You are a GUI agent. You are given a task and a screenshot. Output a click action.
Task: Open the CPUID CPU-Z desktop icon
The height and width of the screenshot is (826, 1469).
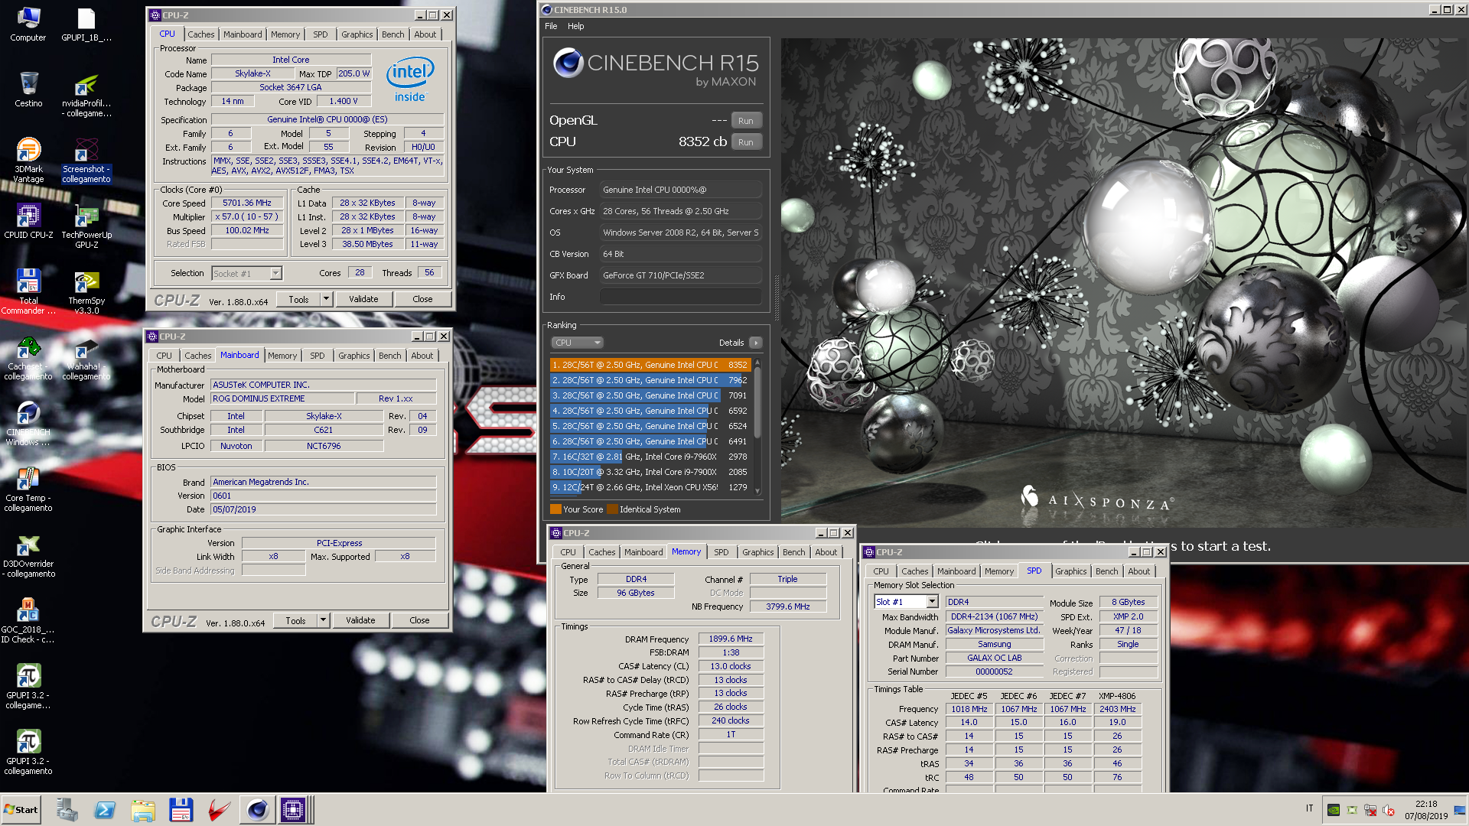pyautogui.click(x=28, y=221)
